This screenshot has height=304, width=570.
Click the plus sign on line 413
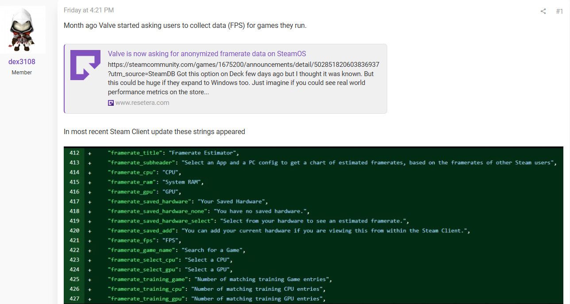click(x=90, y=162)
